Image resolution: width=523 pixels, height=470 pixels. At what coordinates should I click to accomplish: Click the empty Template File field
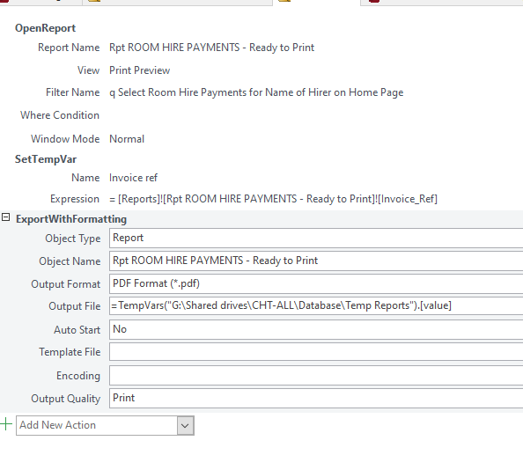(316, 352)
